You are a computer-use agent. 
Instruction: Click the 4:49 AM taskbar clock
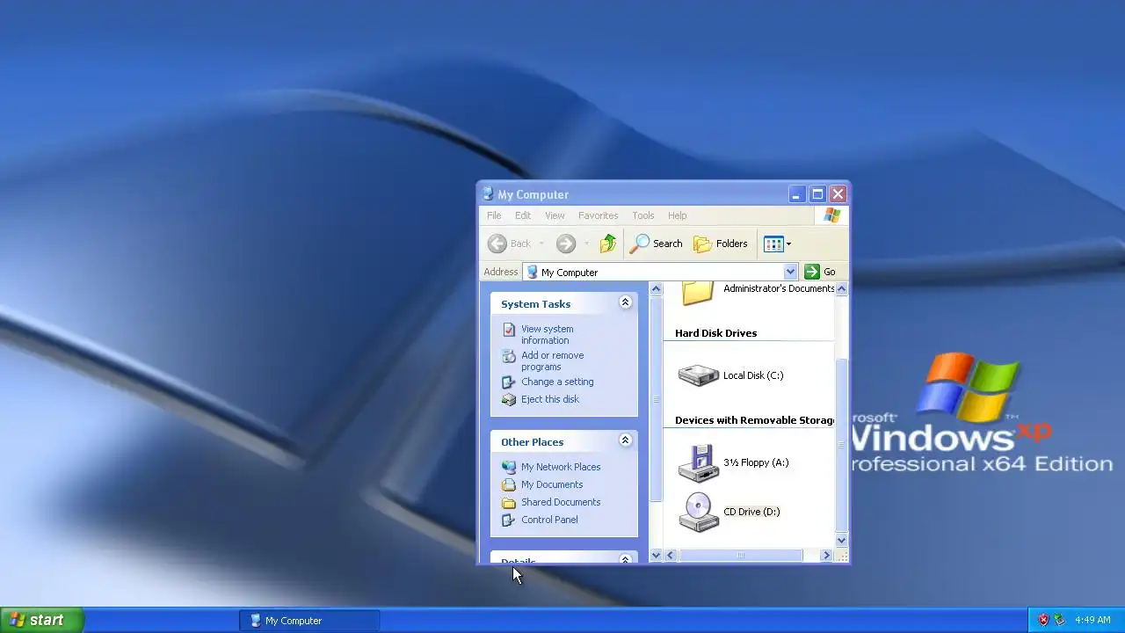(x=1092, y=620)
